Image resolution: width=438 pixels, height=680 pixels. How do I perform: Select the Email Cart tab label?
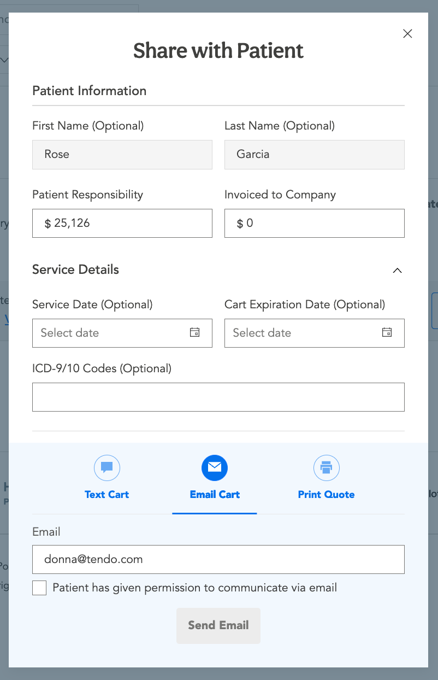(215, 494)
